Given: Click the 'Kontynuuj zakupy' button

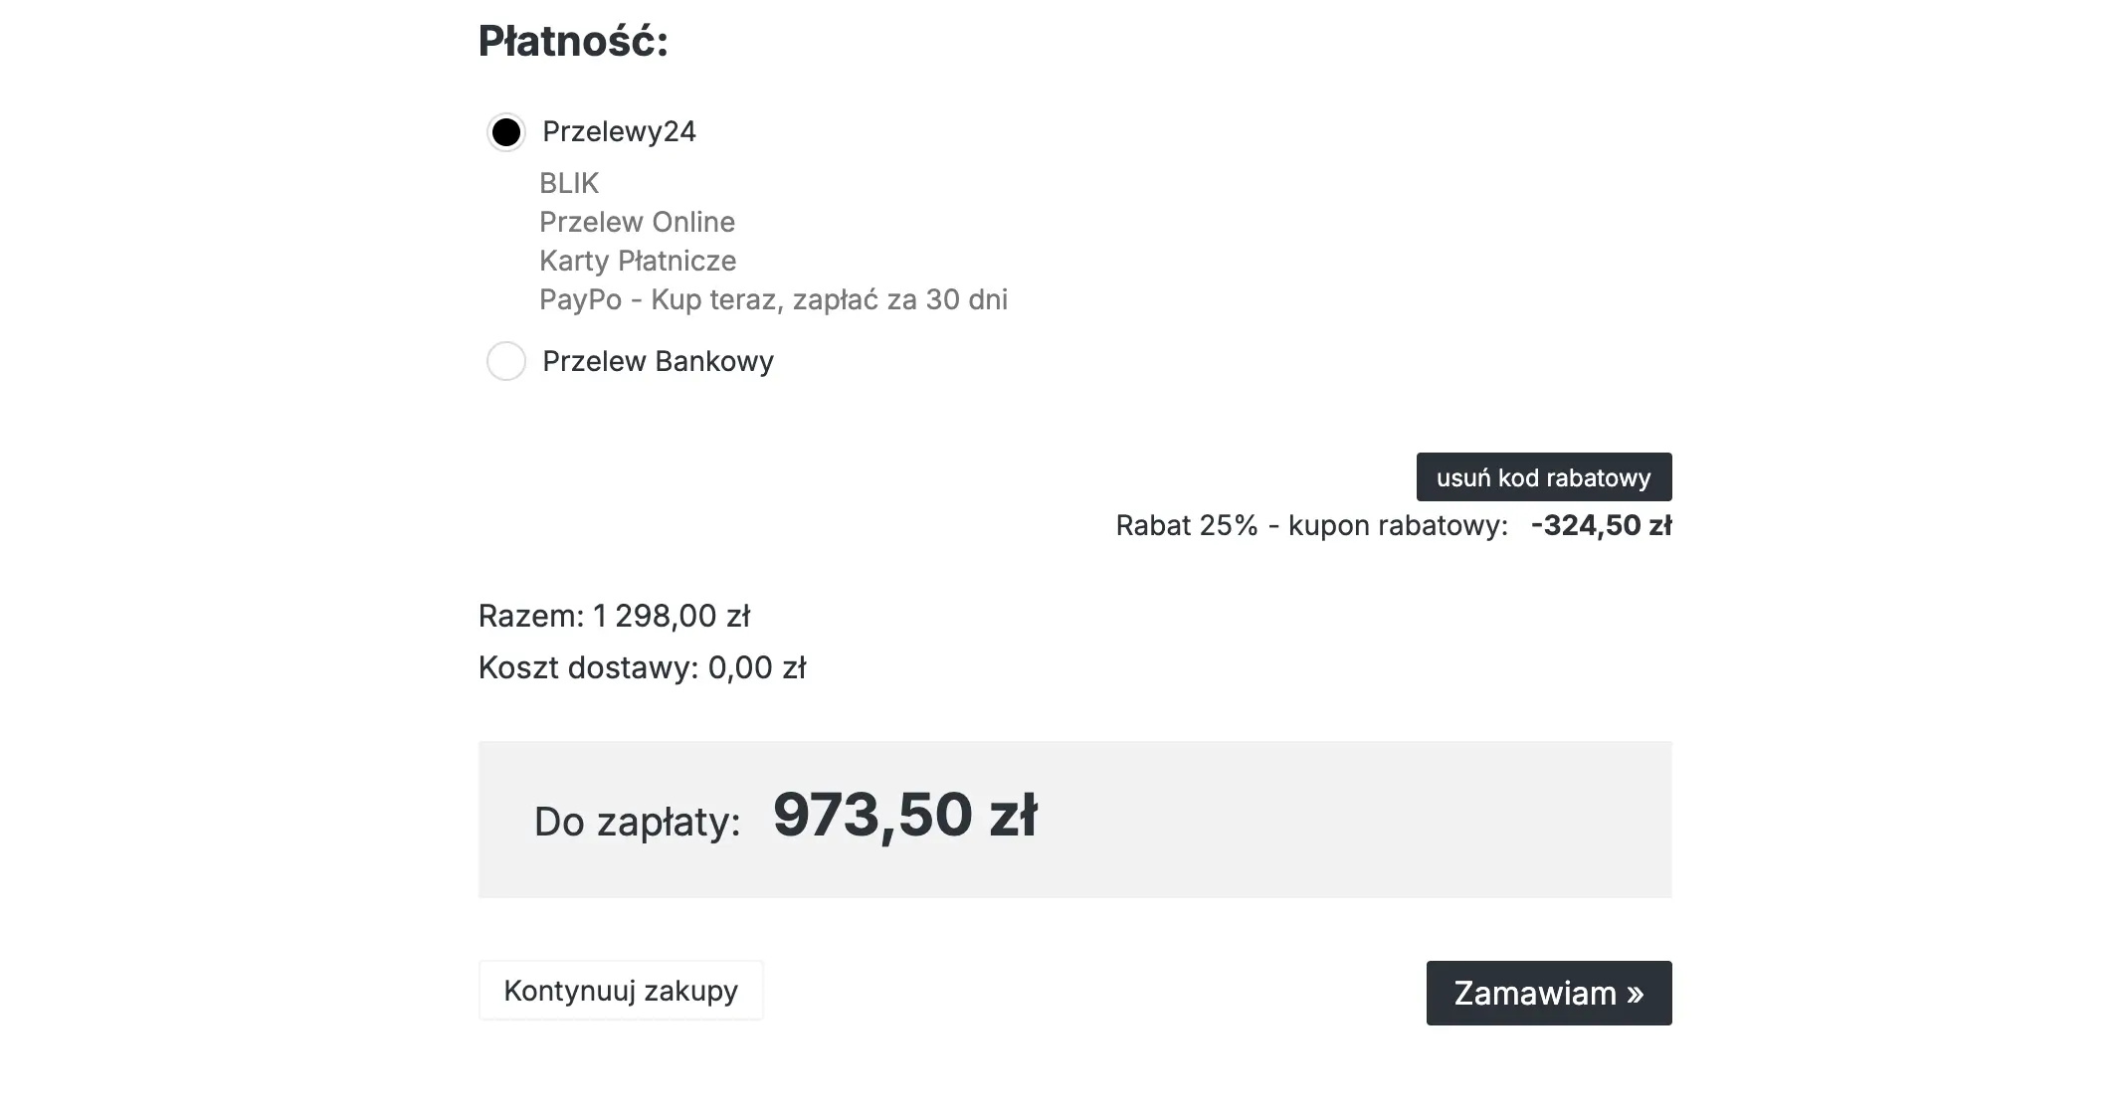Looking at the screenshot, I should (621, 991).
